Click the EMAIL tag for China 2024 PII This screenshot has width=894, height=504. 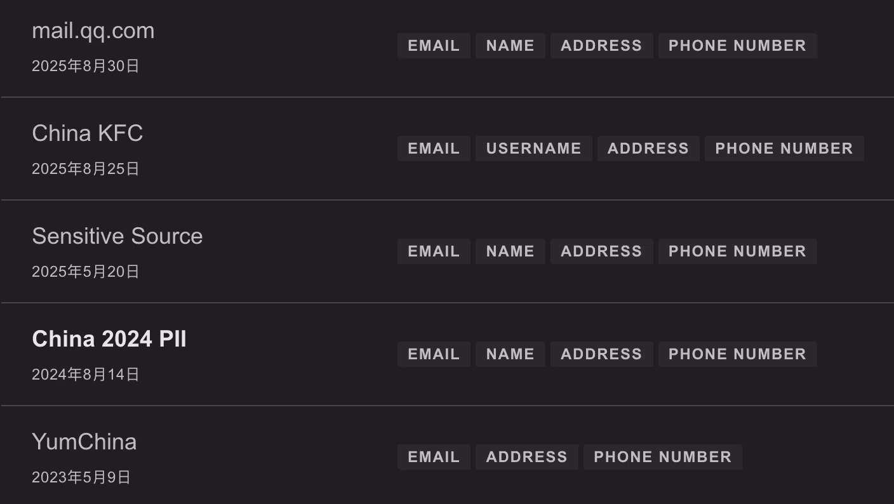(434, 354)
